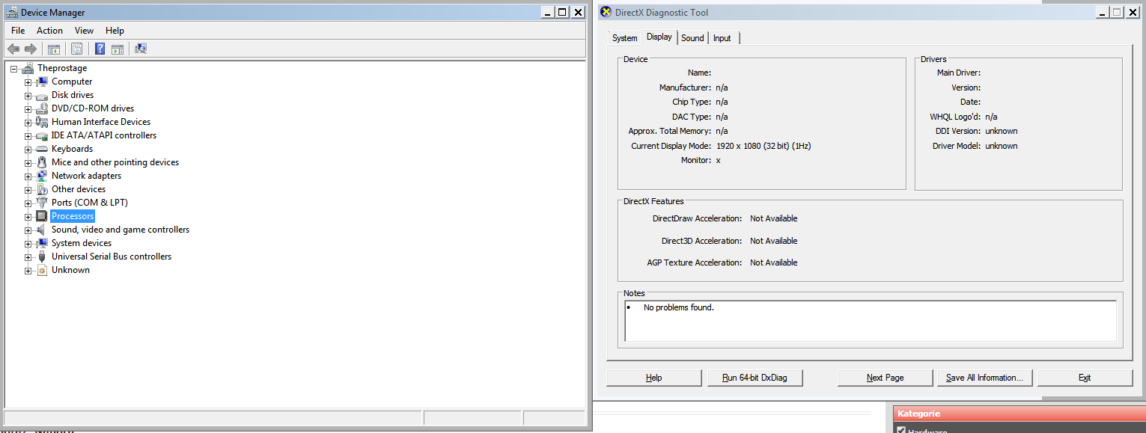The height and width of the screenshot is (433, 1146).
Task: Click the DVD/CD-ROM drives disc icon
Action: coord(42,108)
